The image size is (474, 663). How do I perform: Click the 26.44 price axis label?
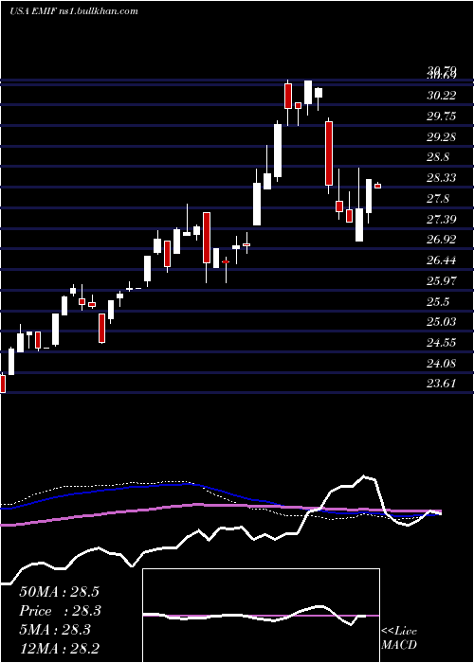click(x=442, y=260)
